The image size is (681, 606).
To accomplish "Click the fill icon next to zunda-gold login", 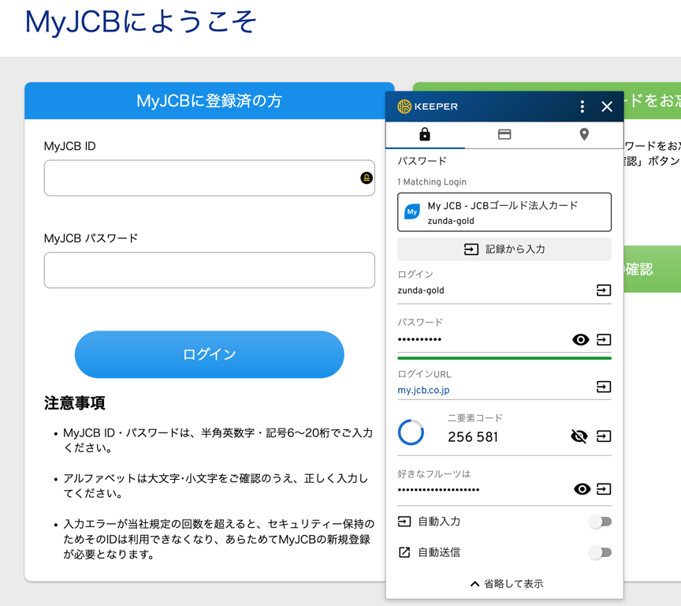I will pyautogui.click(x=604, y=290).
